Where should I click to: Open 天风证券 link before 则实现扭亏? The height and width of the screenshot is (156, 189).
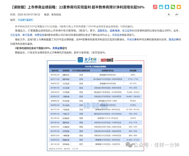click(117, 35)
